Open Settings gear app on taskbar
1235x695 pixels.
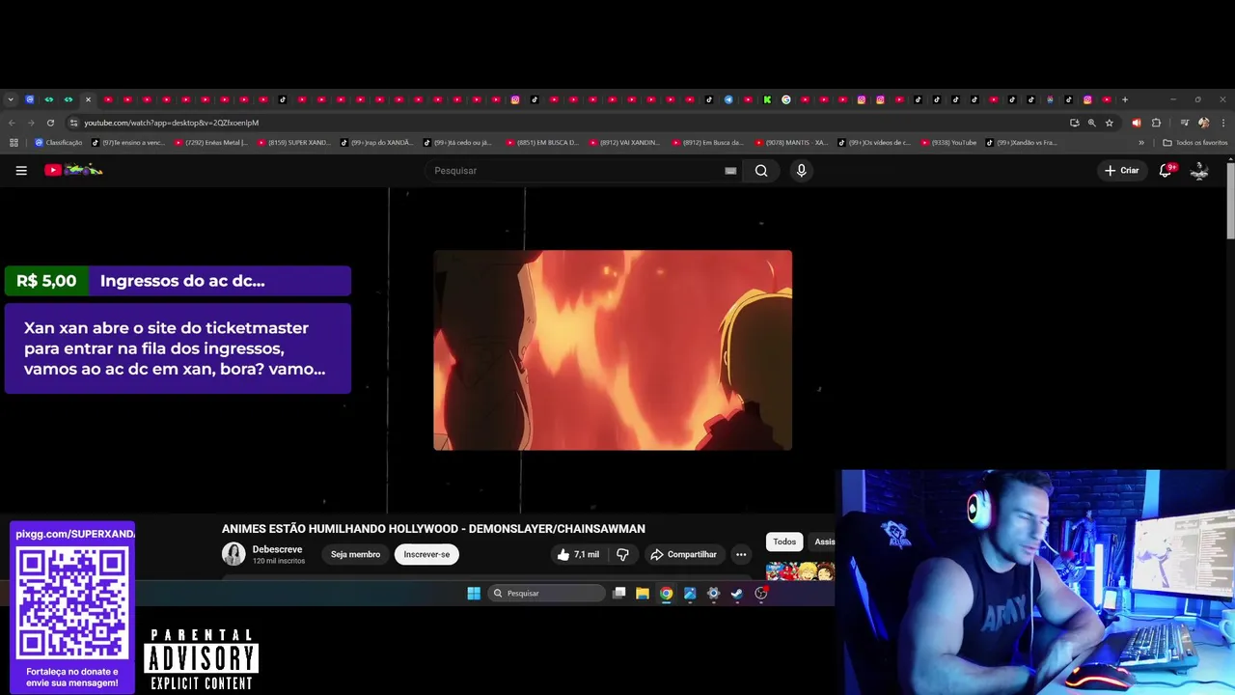pos(713,594)
